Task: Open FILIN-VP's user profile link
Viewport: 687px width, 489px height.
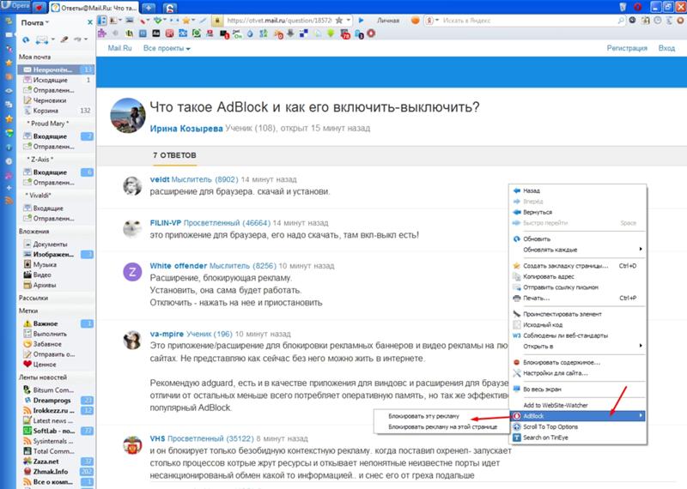Action: click(166, 223)
